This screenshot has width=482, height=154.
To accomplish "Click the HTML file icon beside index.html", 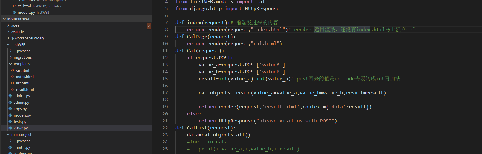I will coord(13,77).
